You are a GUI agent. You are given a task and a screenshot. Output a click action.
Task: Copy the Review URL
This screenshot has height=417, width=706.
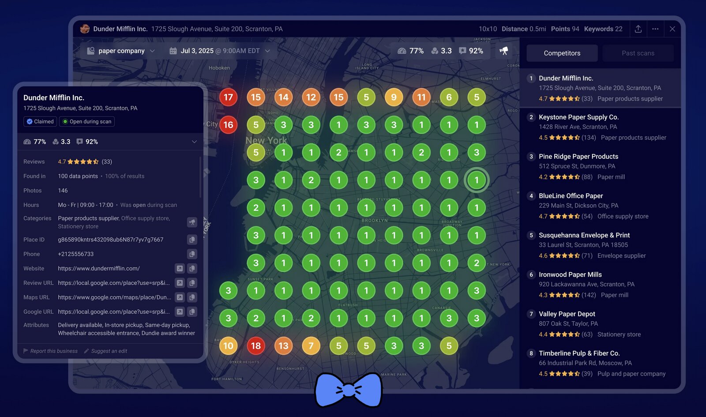click(192, 283)
